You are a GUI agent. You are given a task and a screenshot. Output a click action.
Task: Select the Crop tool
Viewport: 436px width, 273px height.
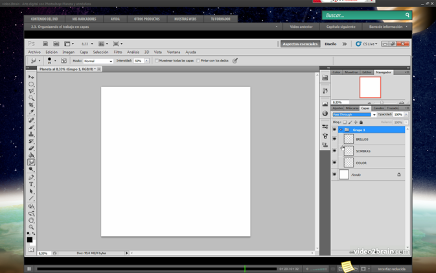click(x=31, y=105)
